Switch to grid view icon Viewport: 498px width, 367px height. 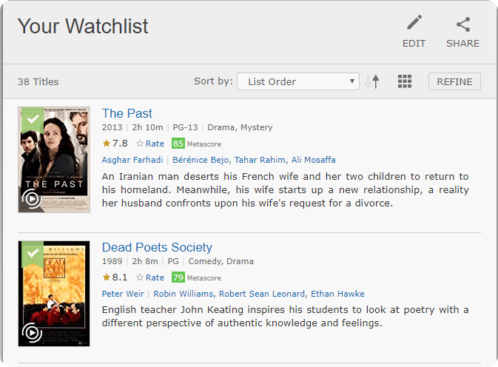405,81
